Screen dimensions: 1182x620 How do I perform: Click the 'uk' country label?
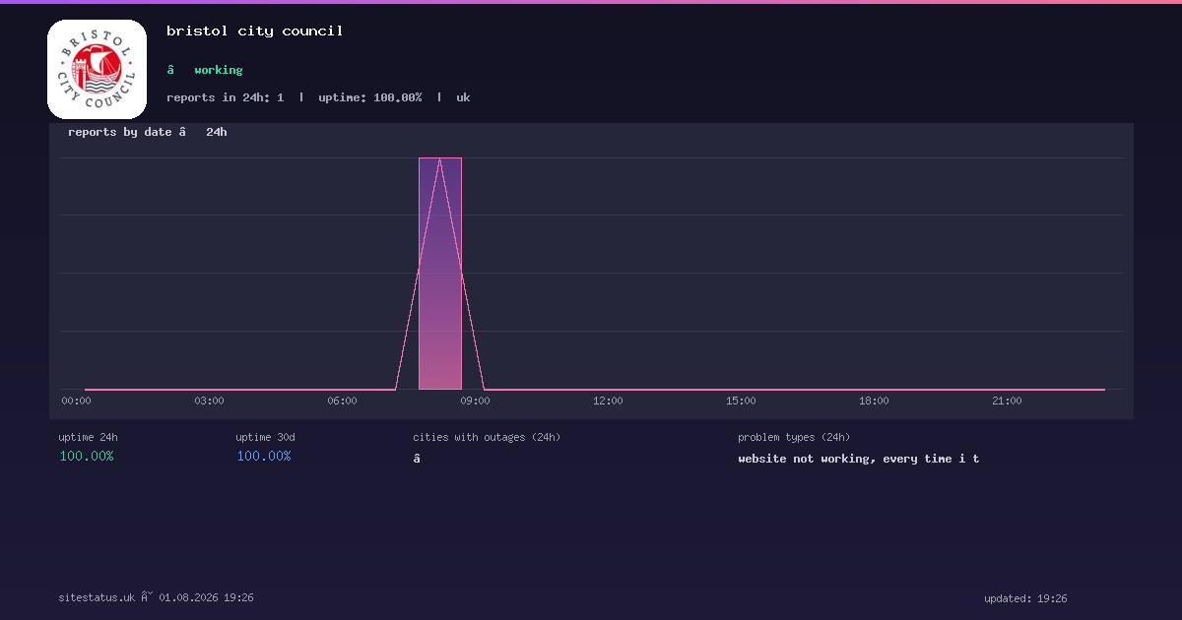point(463,97)
